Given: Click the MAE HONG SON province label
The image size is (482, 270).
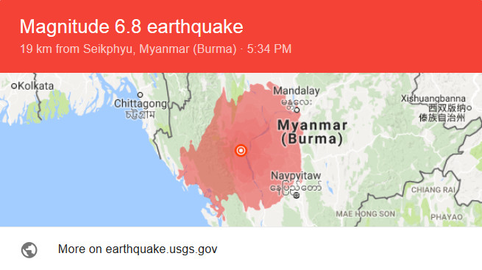Looking at the screenshot, I should (365, 214).
